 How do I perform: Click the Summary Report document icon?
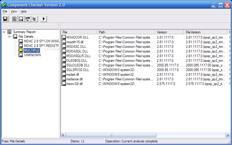tap(10, 32)
